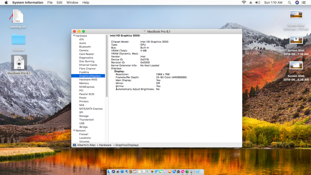Select SATA/SATA Express in the sidebar
Viewport: 311px width, 175px height.
tap(91, 109)
